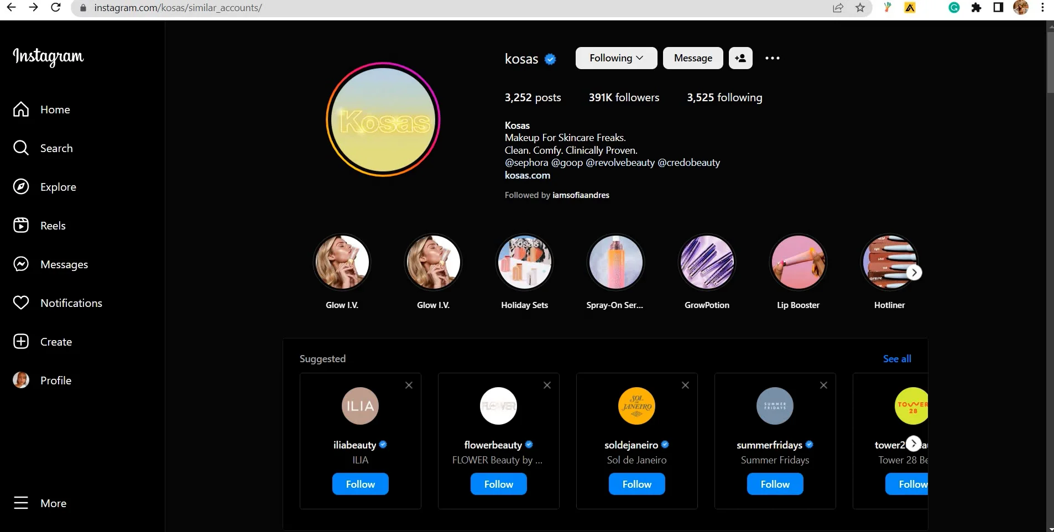Open Reels from the sidebar
Screen dimensions: 1054x532
click(21, 225)
